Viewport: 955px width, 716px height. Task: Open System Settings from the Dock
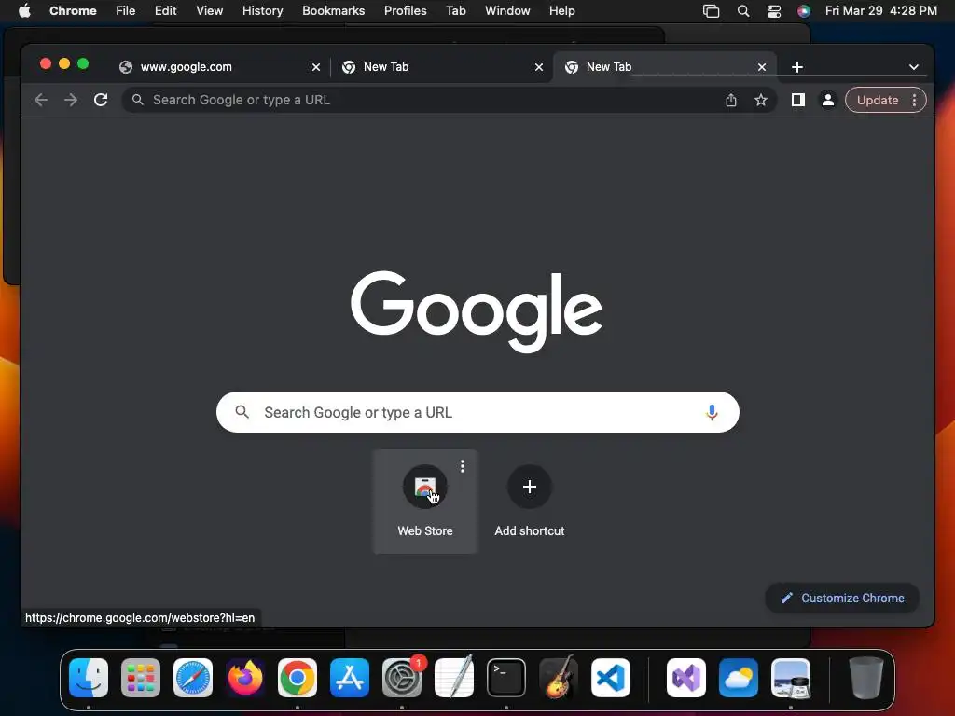pyautogui.click(x=402, y=678)
